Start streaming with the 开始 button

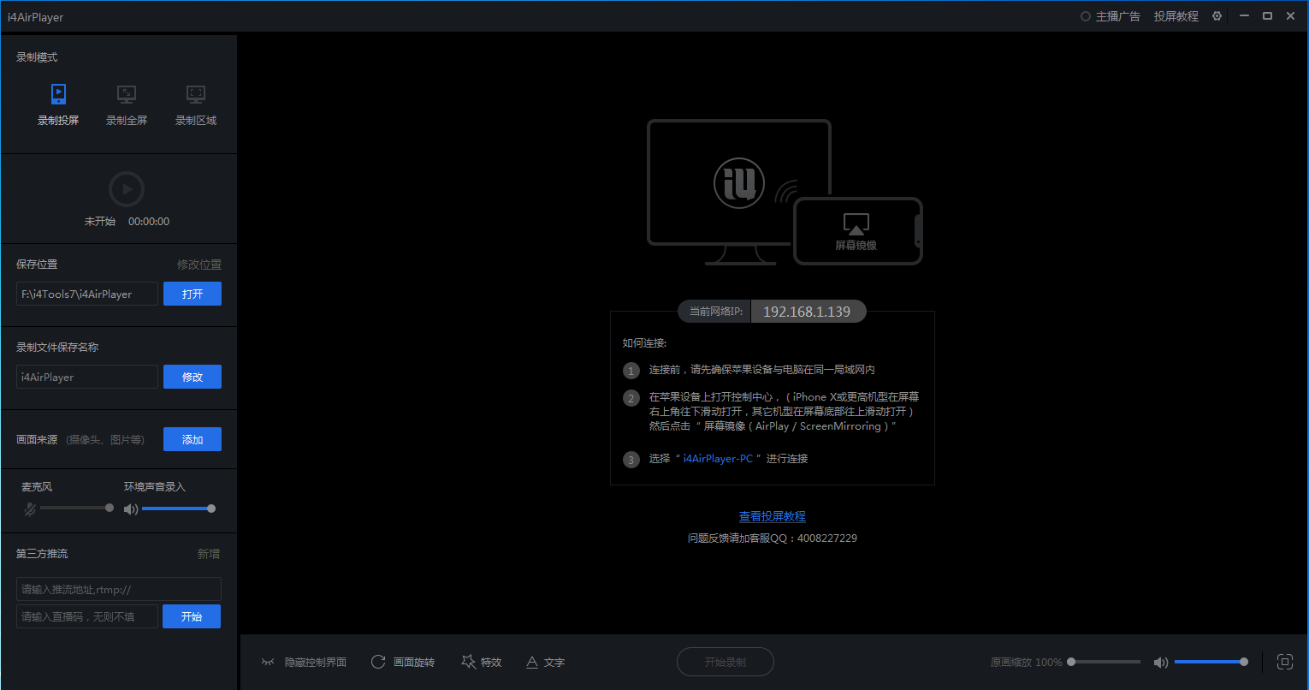pos(192,616)
